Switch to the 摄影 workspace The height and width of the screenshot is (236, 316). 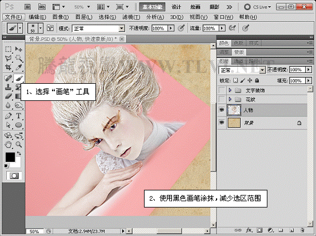click(214, 7)
